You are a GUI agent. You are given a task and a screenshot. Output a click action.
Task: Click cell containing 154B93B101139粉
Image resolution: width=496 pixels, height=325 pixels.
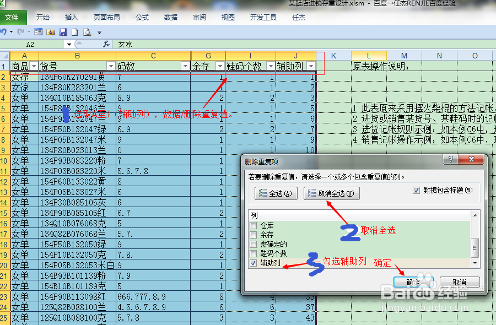pos(78,275)
